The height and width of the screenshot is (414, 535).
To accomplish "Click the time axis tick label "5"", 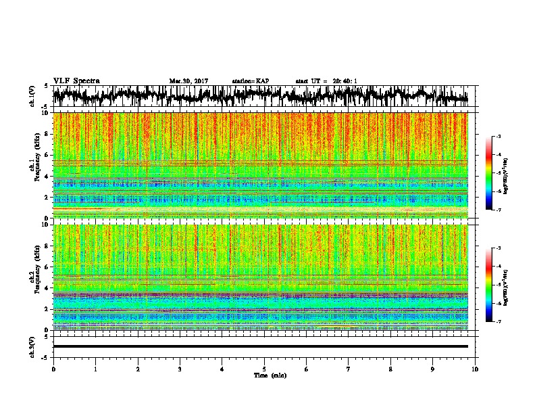I will tap(264, 369).
